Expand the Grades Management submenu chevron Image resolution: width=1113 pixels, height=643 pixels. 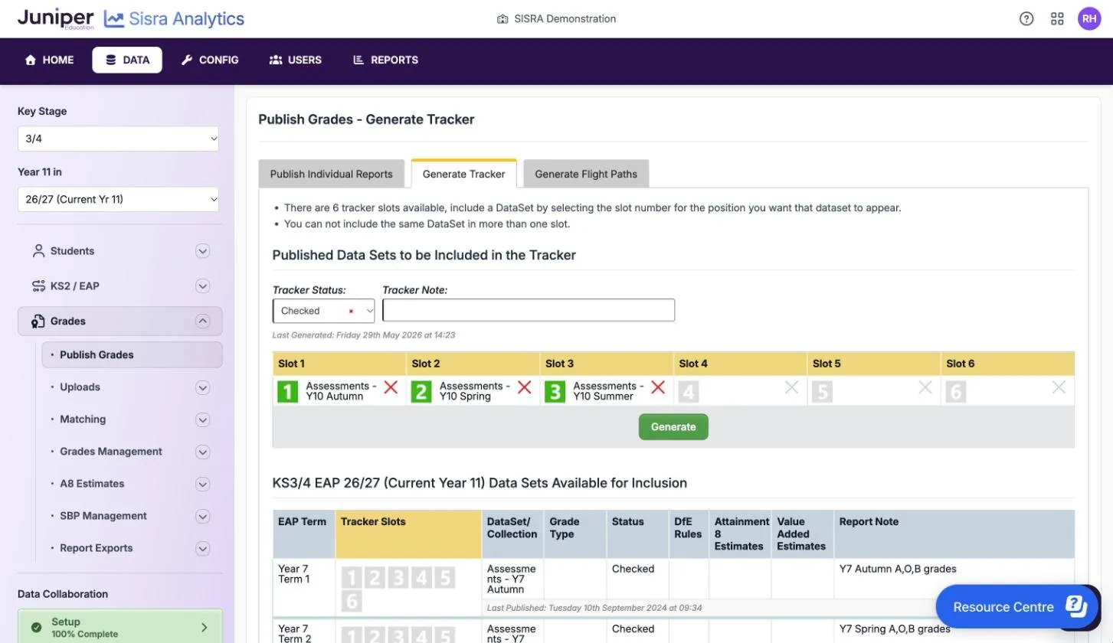pyautogui.click(x=202, y=452)
